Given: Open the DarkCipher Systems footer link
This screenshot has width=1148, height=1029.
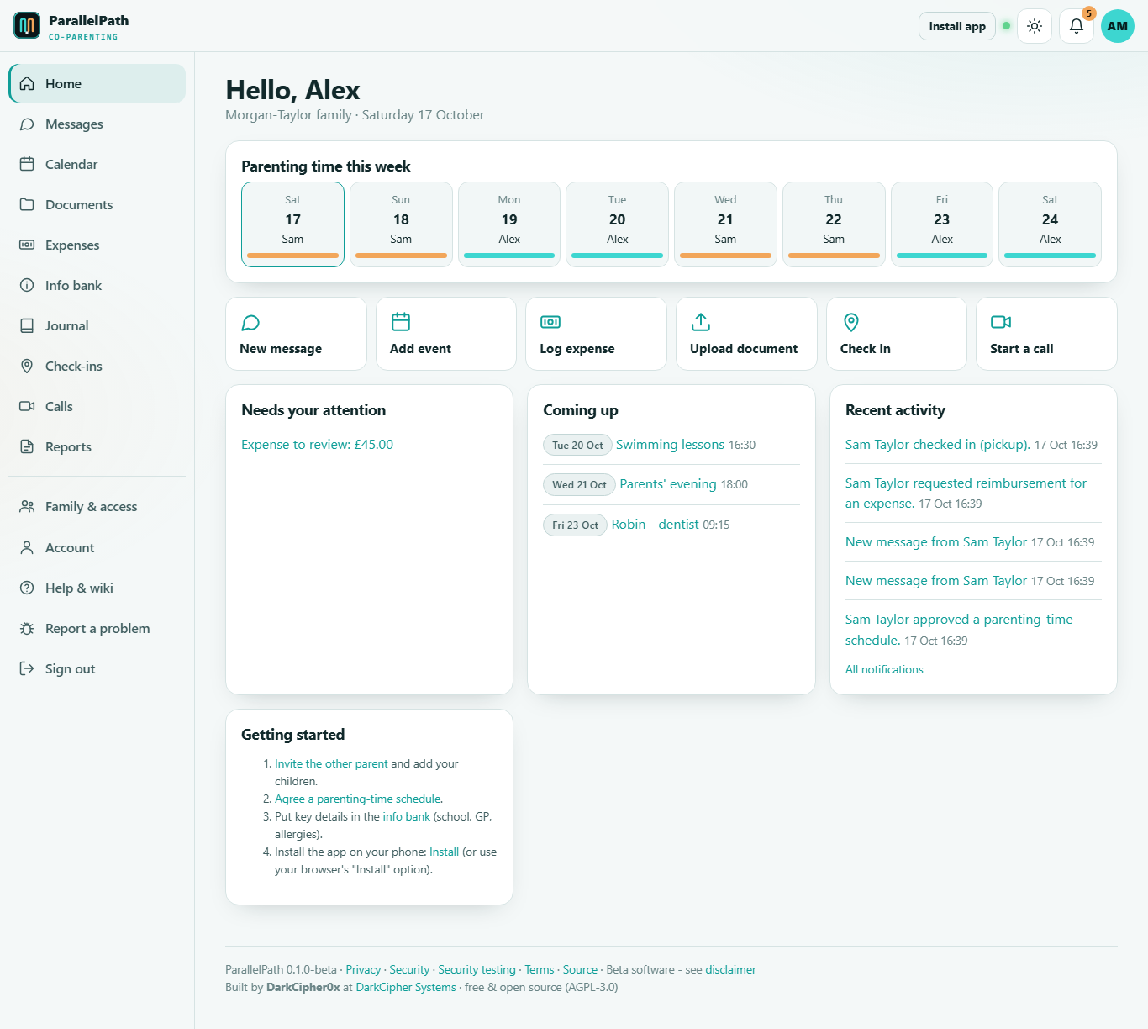Looking at the screenshot, I should pos(406,988).
